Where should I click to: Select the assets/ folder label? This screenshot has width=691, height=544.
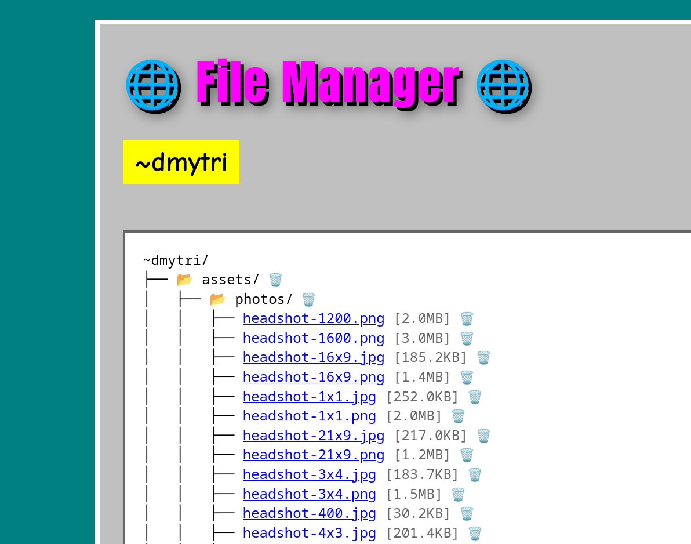231,280
